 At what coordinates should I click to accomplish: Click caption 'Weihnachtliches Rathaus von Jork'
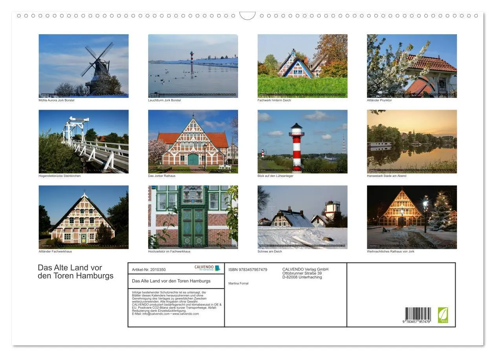[391, 251]
